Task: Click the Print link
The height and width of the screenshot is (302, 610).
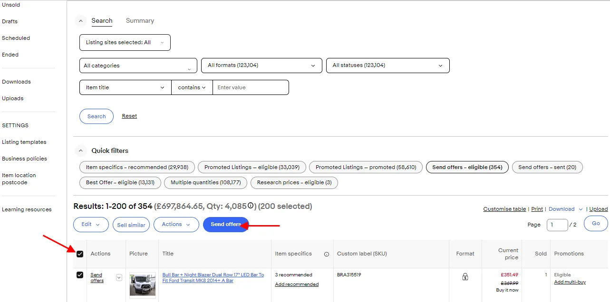Action: [x=537, y=209]
